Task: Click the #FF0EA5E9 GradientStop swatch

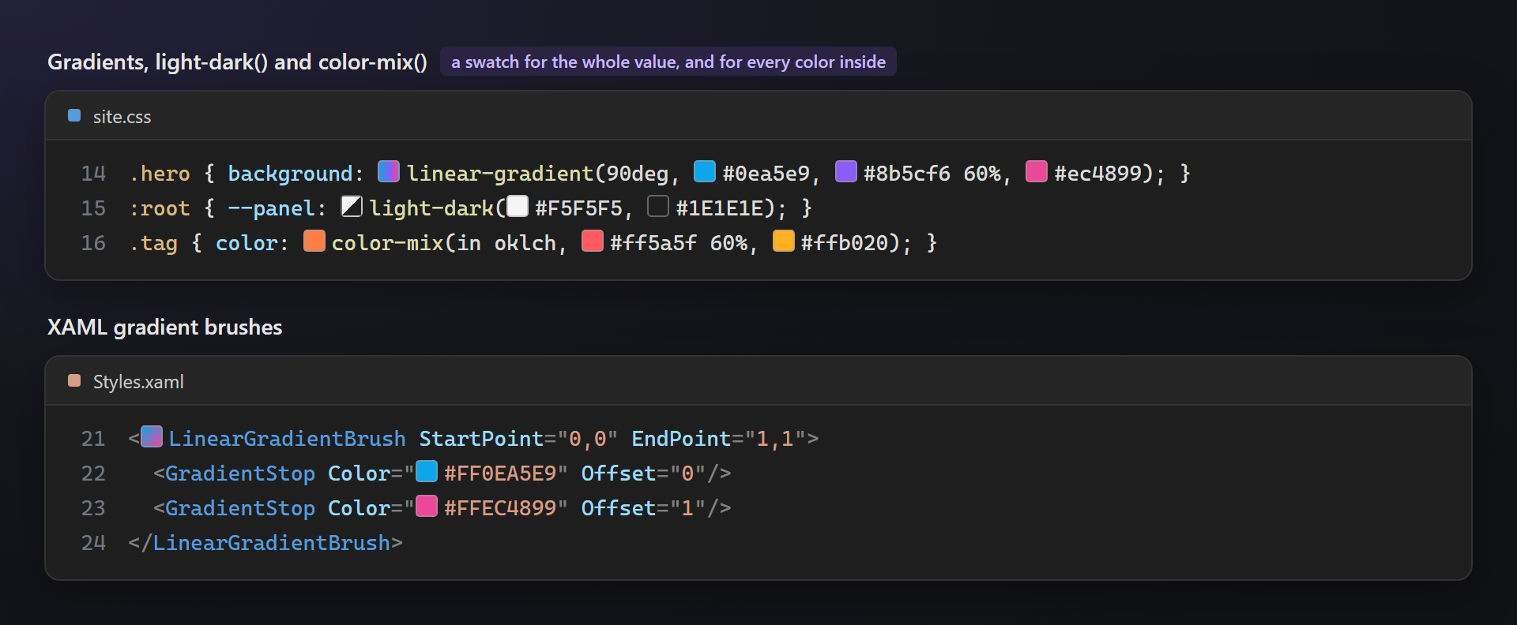Action: [x=427, y=471]
